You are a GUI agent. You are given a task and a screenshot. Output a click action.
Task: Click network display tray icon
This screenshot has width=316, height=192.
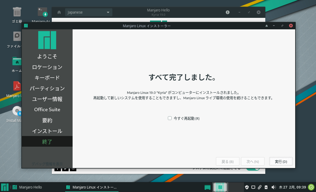point(253,187)
